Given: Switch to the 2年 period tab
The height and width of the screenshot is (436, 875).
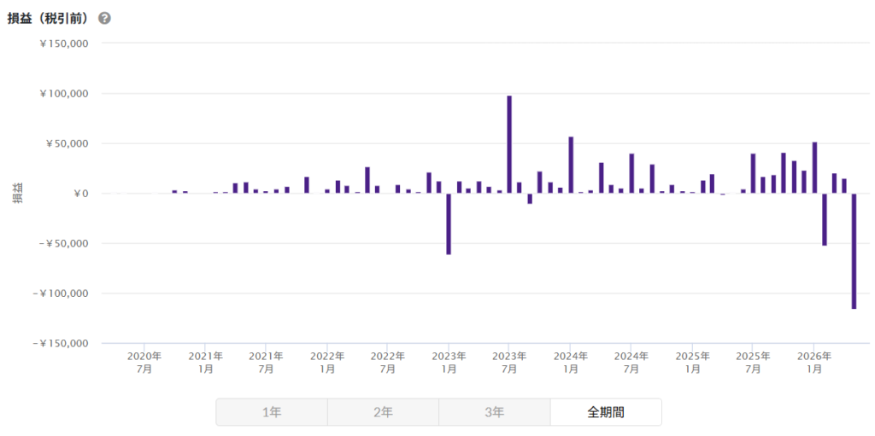Looking at the screenshot, I should tap(383, 413).
